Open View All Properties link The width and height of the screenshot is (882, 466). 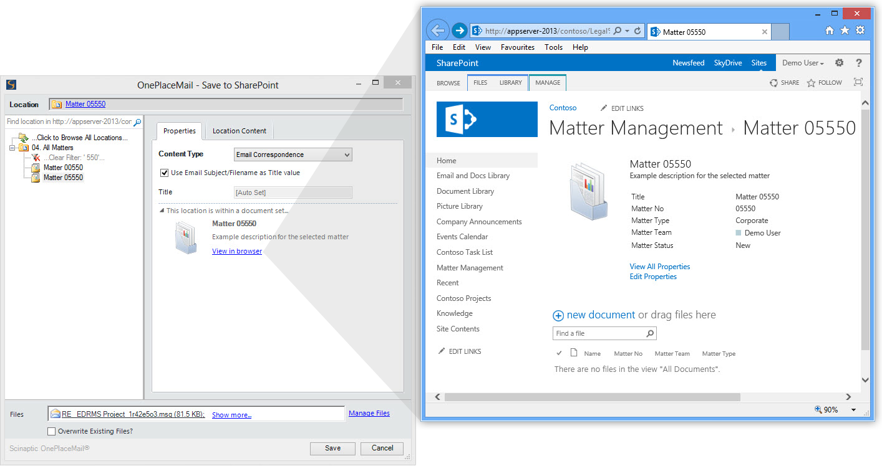pos(660,267)
